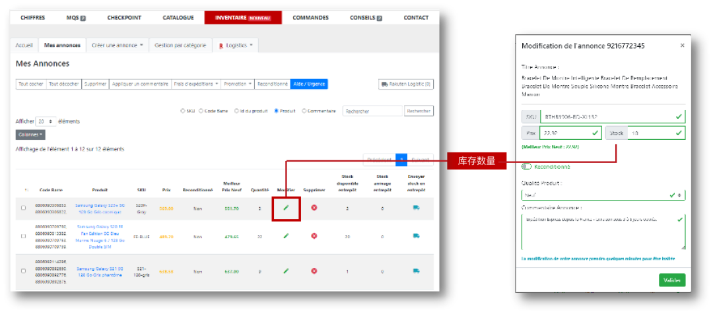
Task: Click the Aide / Urgence button
Action: point(309,84)
